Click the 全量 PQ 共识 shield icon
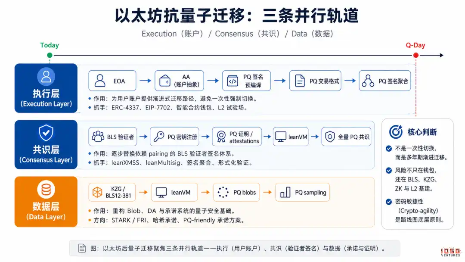 click(330, 137)
